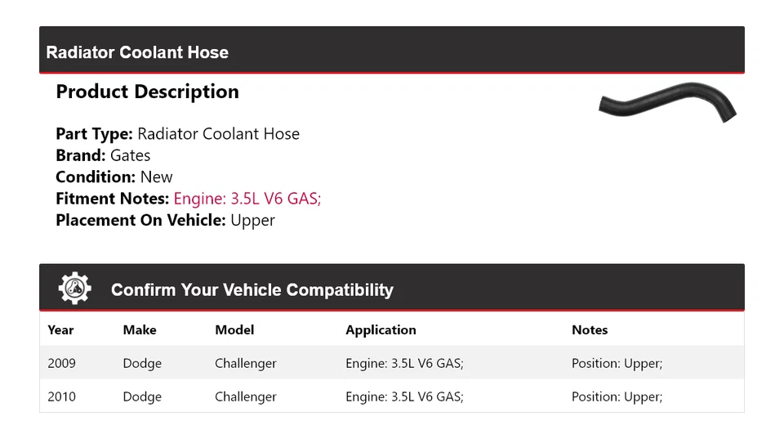This screenshot has height=439, width=784.
Task: Select the 2009 year cell
Action: point(61,363)
